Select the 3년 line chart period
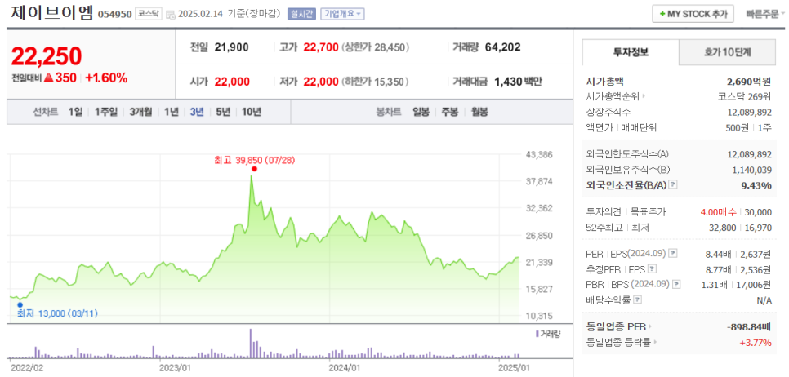This screenshot has width=789, height=377. pos(197,112)
